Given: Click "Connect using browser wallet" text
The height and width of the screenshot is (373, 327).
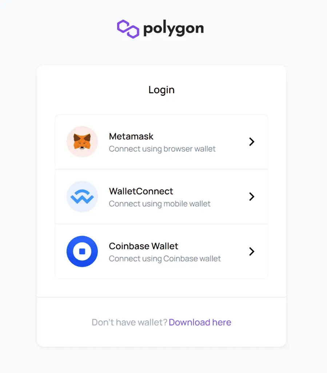Looking at the screenshot, I should [x=162, y=149].
